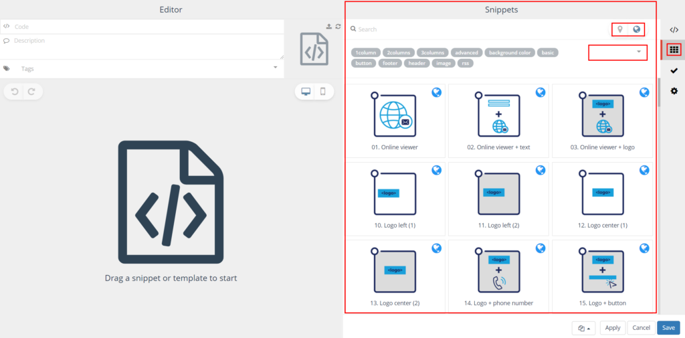
Task: Click the refresh icon above the template thumbnail
Action: point(338,27)
